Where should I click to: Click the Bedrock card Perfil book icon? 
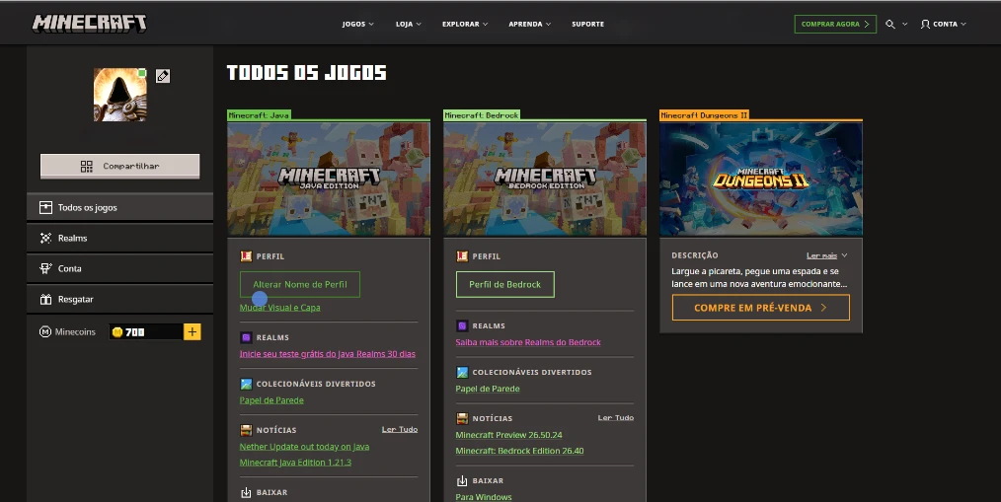click(462, 256)
